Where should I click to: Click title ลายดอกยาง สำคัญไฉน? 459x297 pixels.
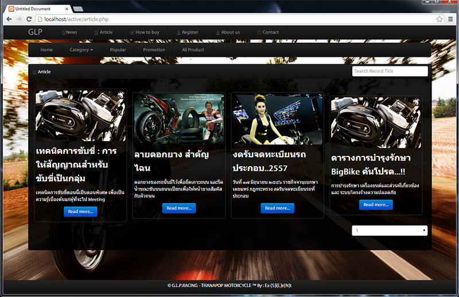point(172,161)
